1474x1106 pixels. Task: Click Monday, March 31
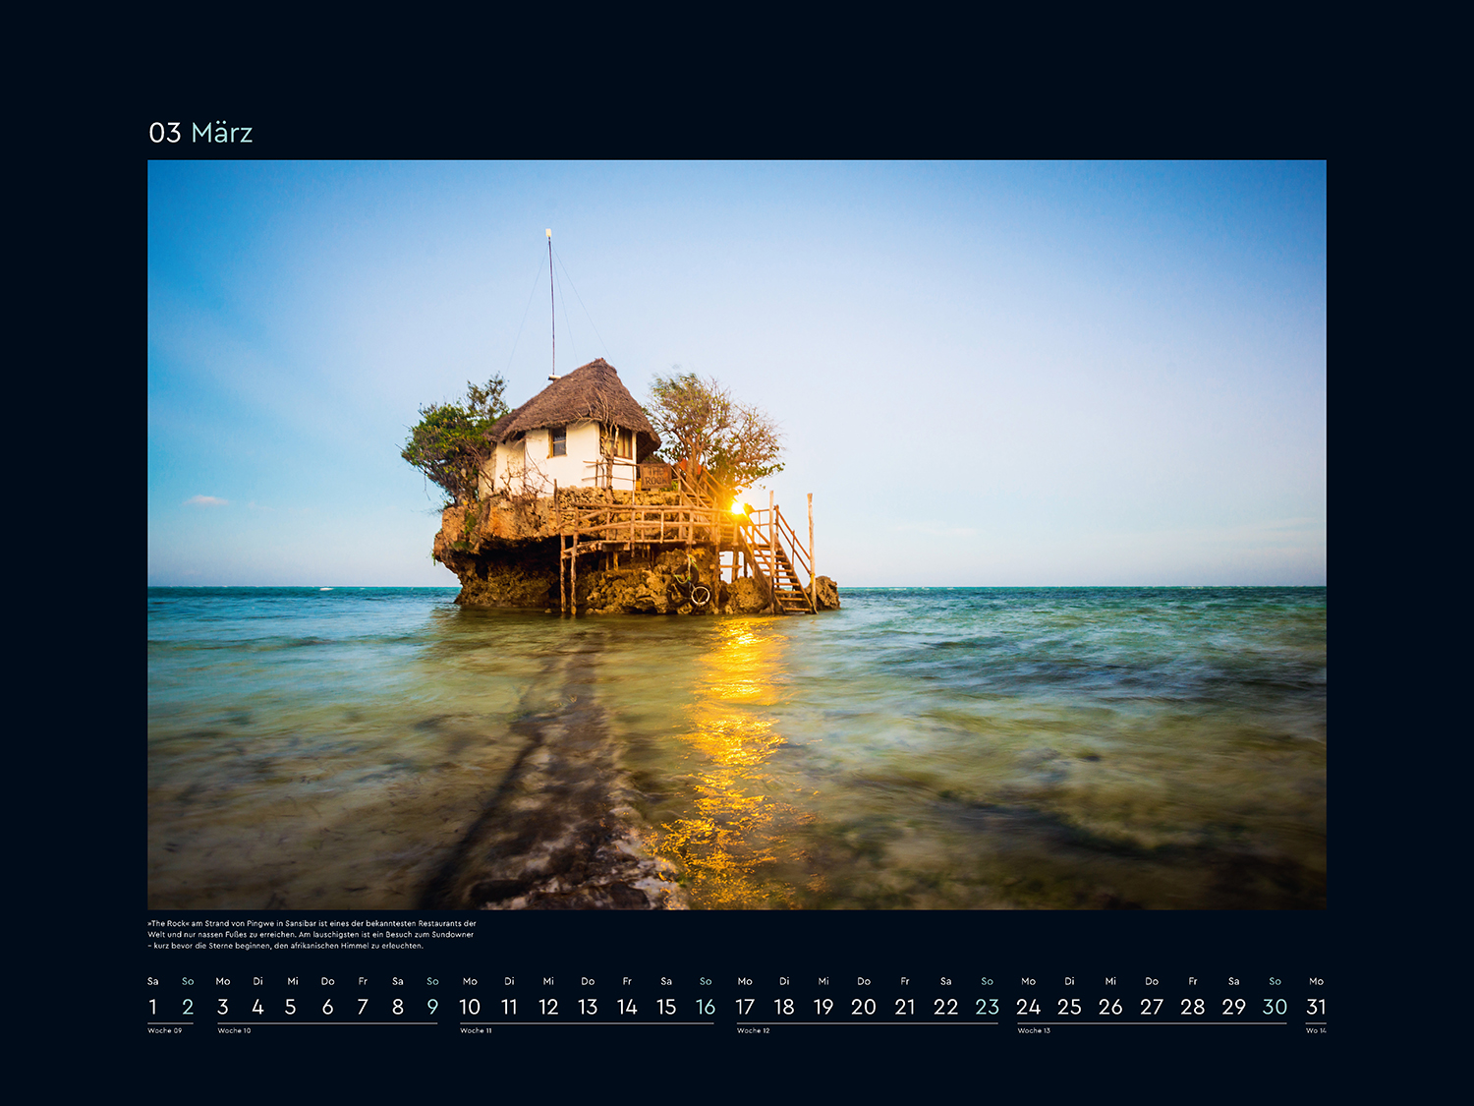[1316, 1007]
